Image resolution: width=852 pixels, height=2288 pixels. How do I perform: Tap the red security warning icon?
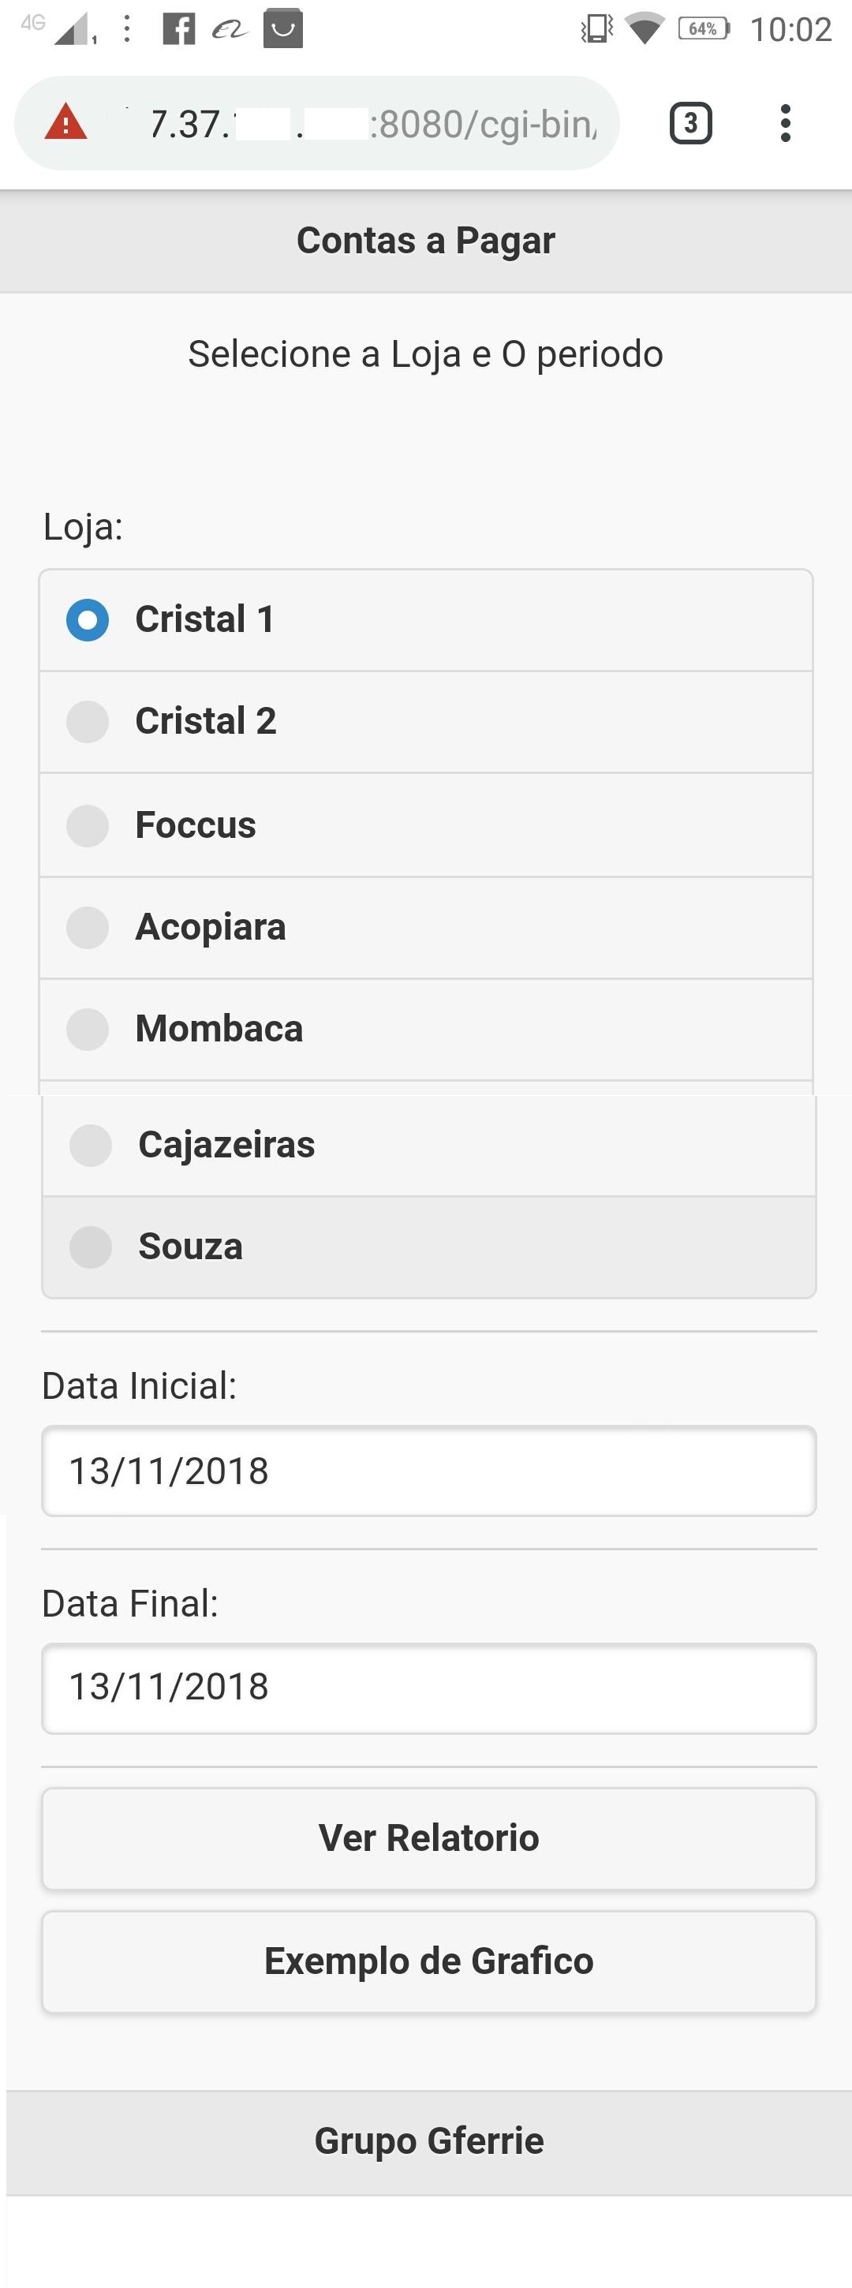[x=65, y=122]
